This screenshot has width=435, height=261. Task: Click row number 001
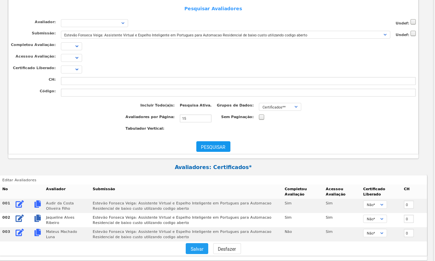tap(6, 203)
